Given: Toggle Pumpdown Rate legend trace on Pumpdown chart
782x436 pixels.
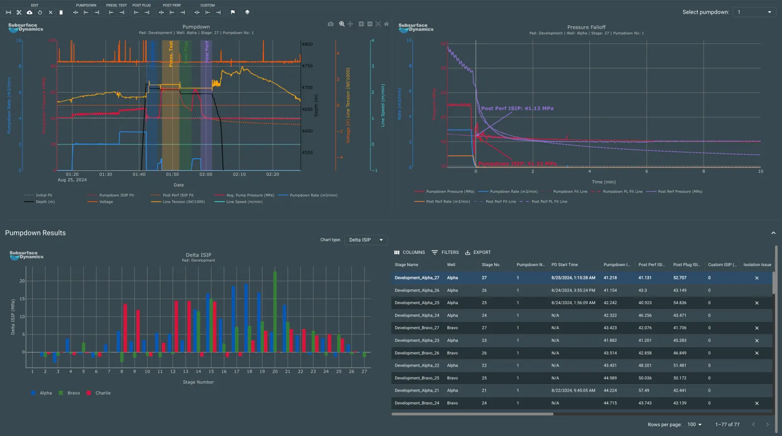Looking at the screenshot, I should pyautogui.click(x=308, y=195).
